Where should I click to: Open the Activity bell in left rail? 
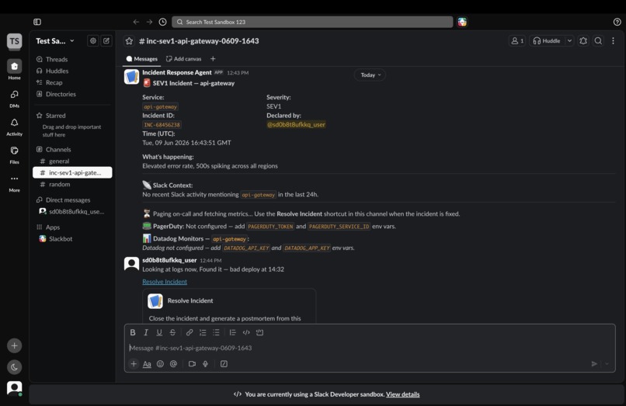(15, 127)
